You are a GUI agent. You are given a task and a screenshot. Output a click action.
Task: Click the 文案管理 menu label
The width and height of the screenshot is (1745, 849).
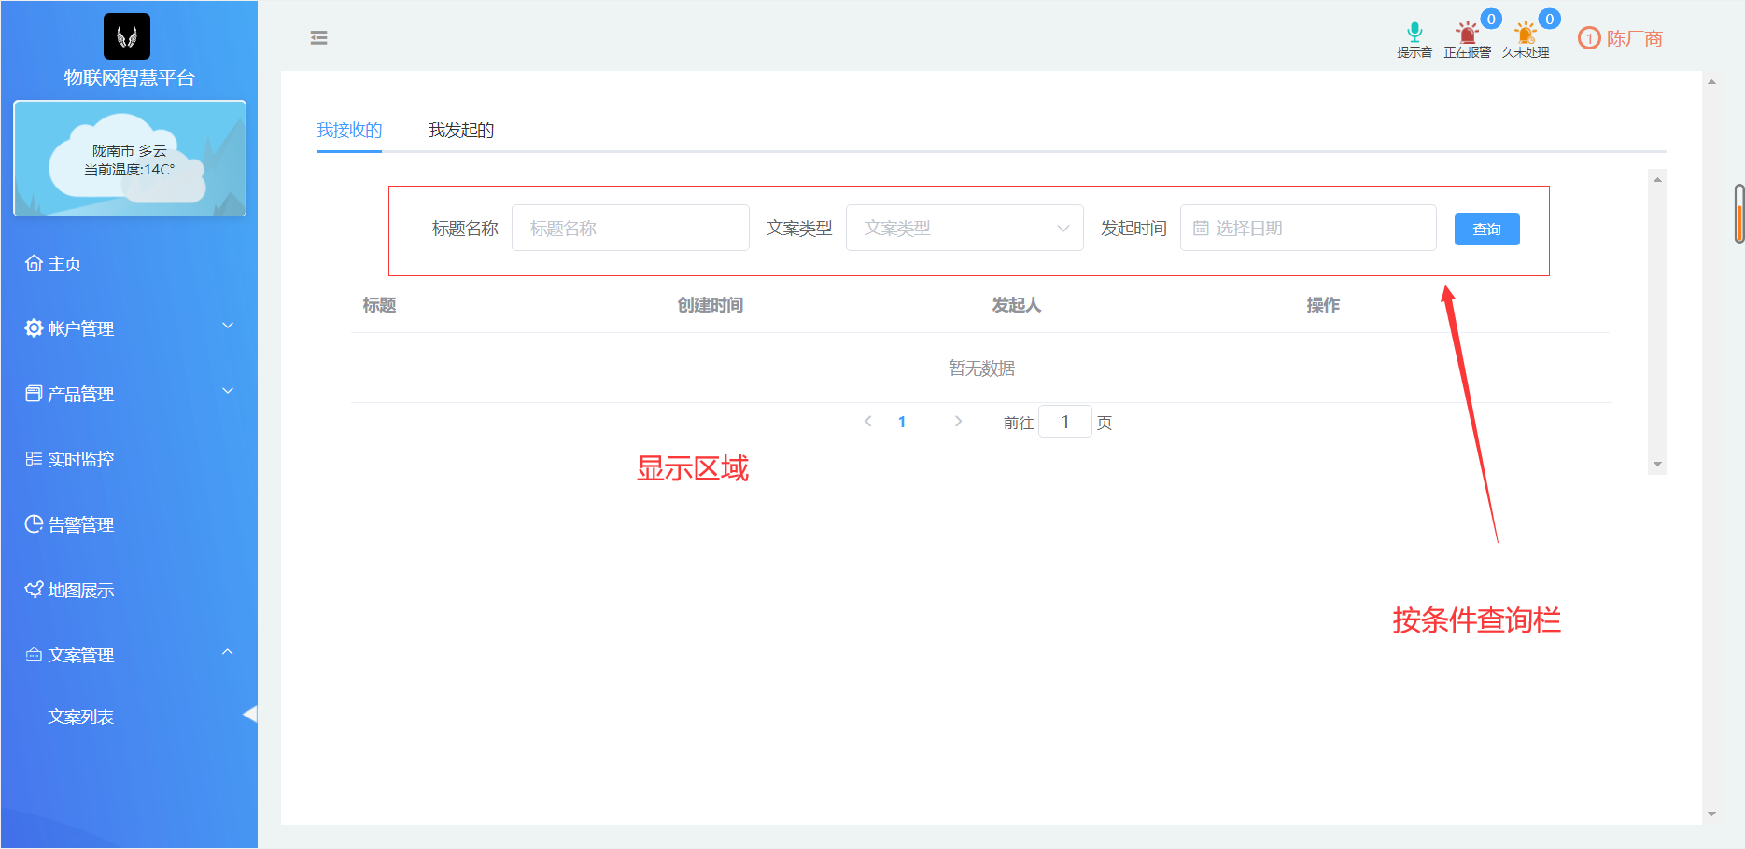click(81, 655)
